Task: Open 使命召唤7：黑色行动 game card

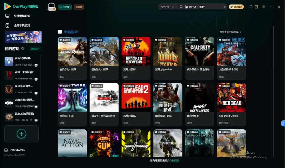Action: [199, 58]
